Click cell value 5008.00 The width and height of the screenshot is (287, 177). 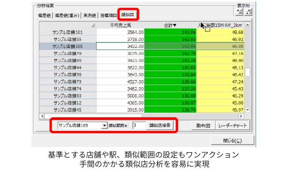pos(121,96)
